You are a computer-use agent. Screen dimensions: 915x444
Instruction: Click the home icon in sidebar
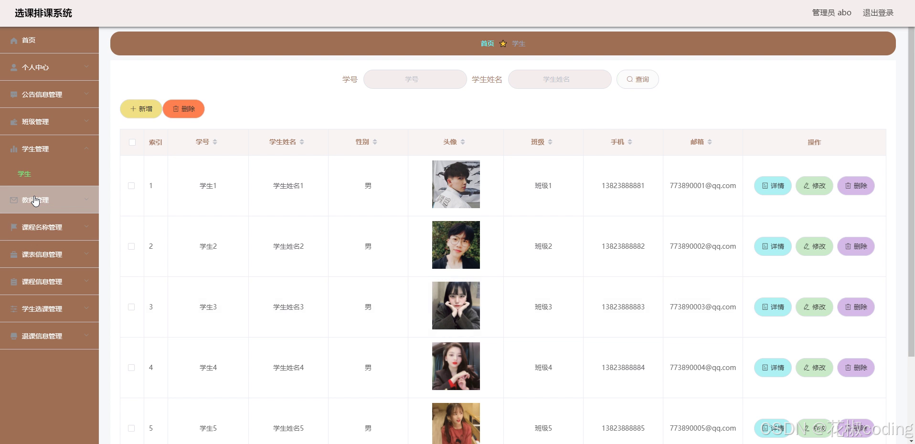14,41
